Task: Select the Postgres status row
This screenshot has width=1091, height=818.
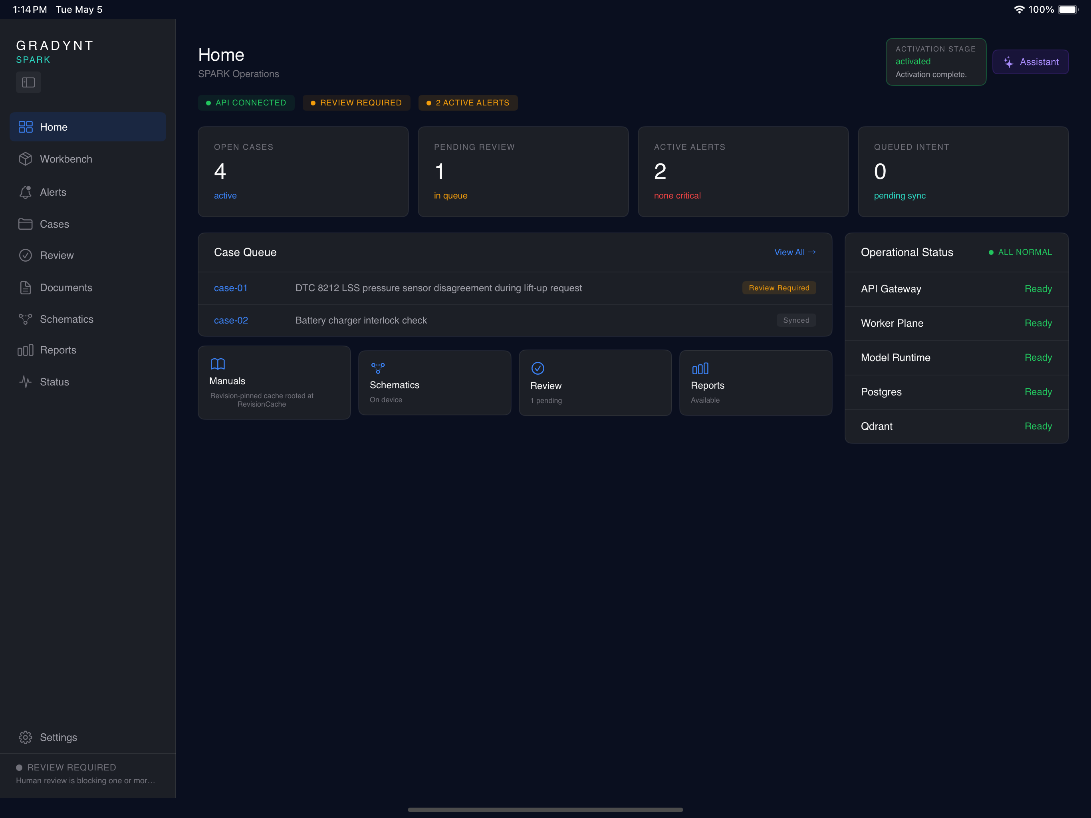Action: pyautogui.click(x=956, y=392)
